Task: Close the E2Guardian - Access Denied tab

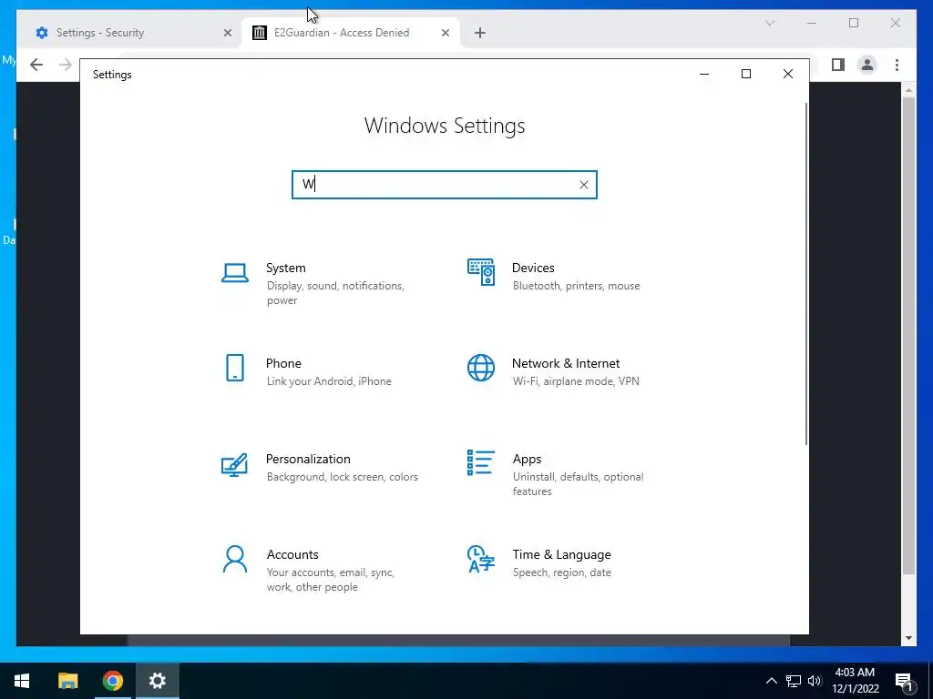Action: click(x=445, y=33)
